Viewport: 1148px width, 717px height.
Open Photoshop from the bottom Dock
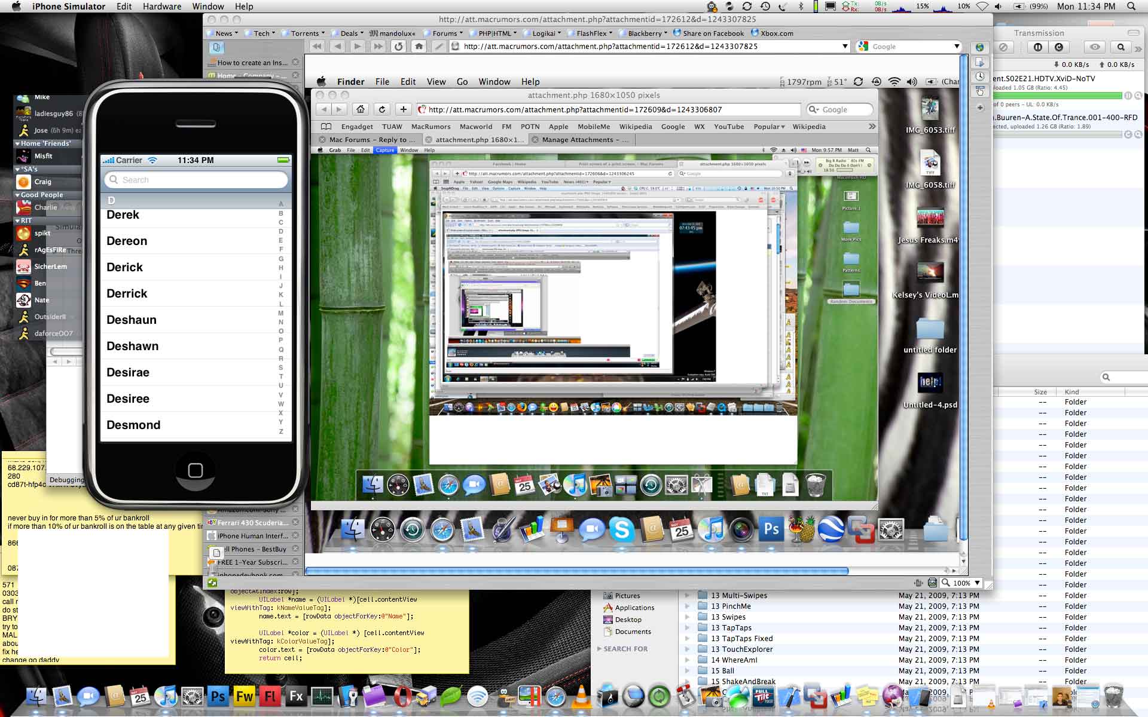[x=218, y=696]
